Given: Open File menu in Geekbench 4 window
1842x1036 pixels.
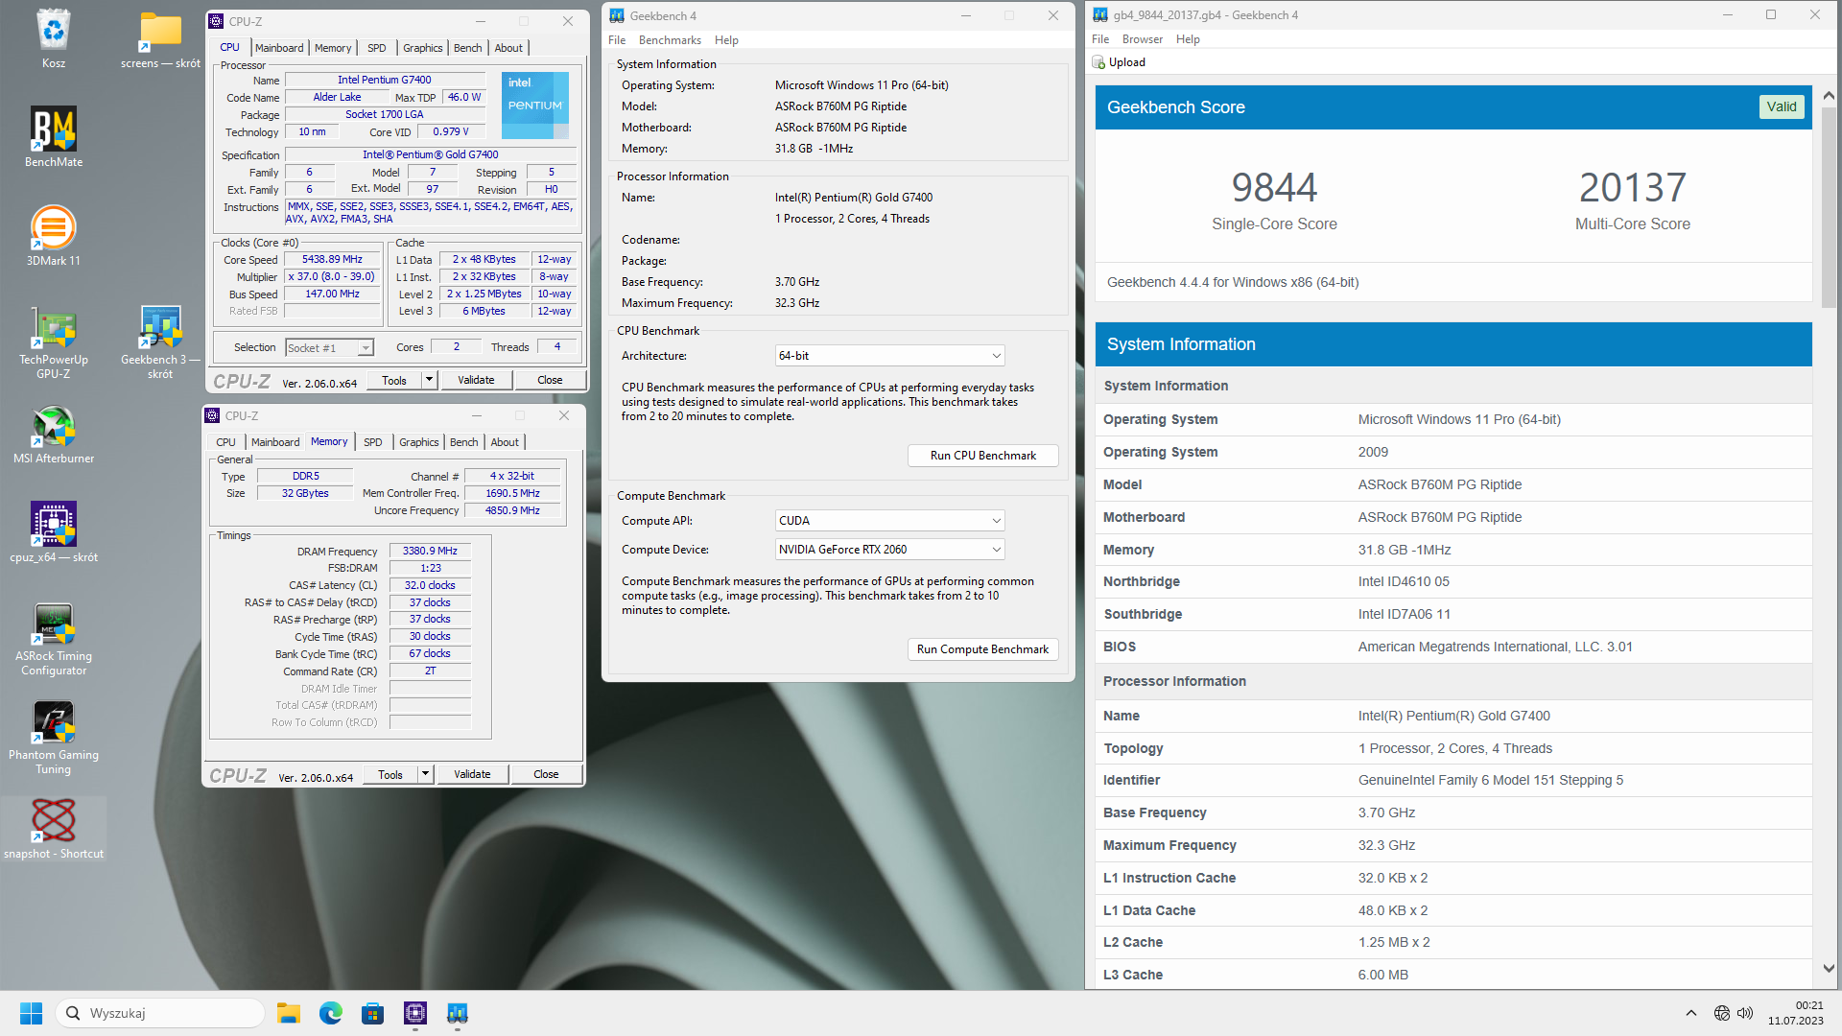Looking at the screenshot, I should coord(617,40).
